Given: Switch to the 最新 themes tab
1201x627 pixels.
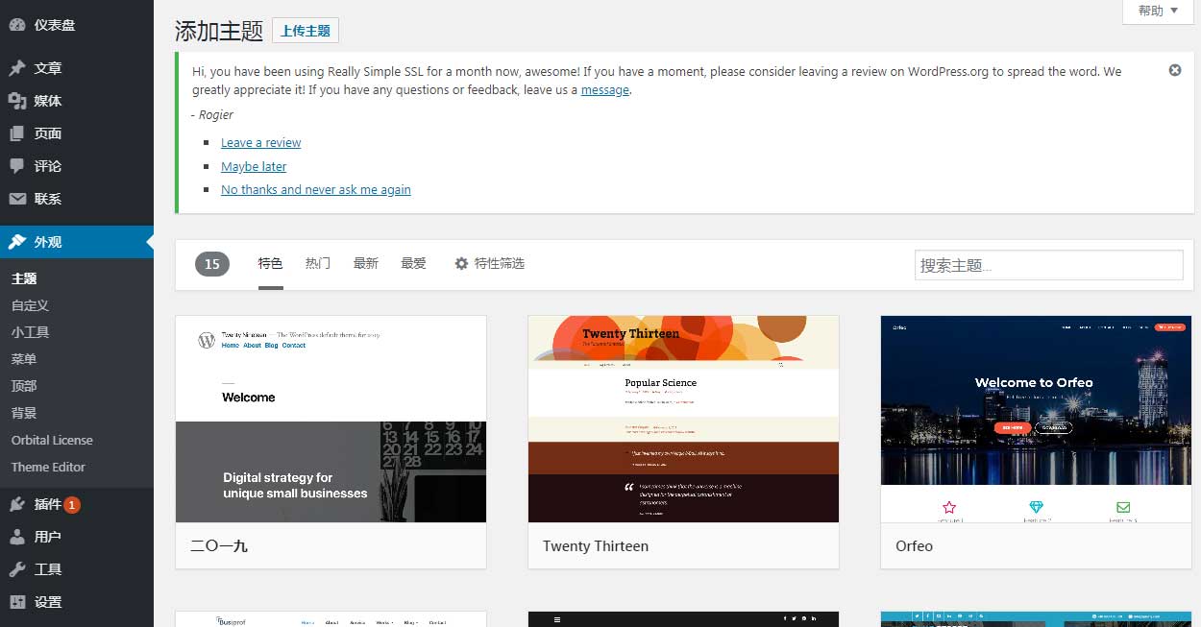Looking at the screenshot, I should pos(365,262).
